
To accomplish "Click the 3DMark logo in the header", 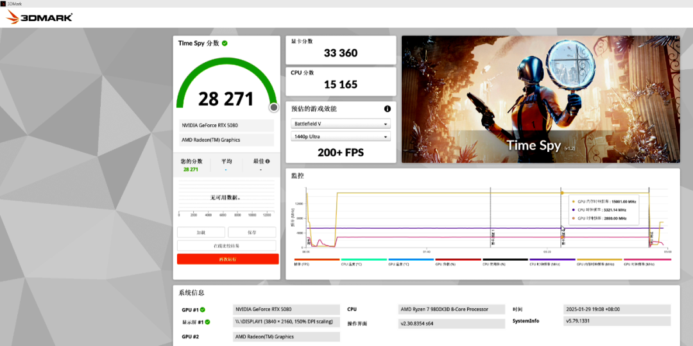I will click(40, 17).
